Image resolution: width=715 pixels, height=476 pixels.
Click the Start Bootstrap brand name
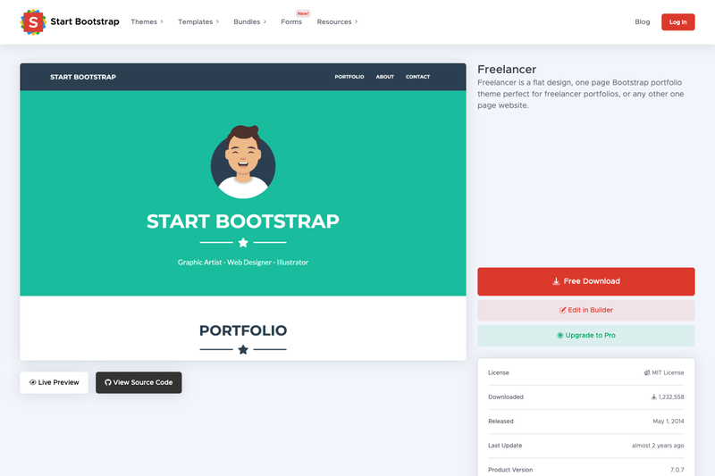pos(85,21)
